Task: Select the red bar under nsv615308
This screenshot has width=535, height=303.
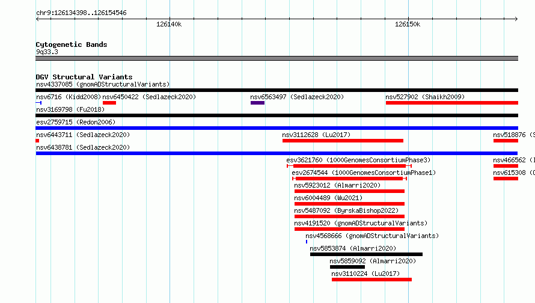Action: (x=506, y=179)
